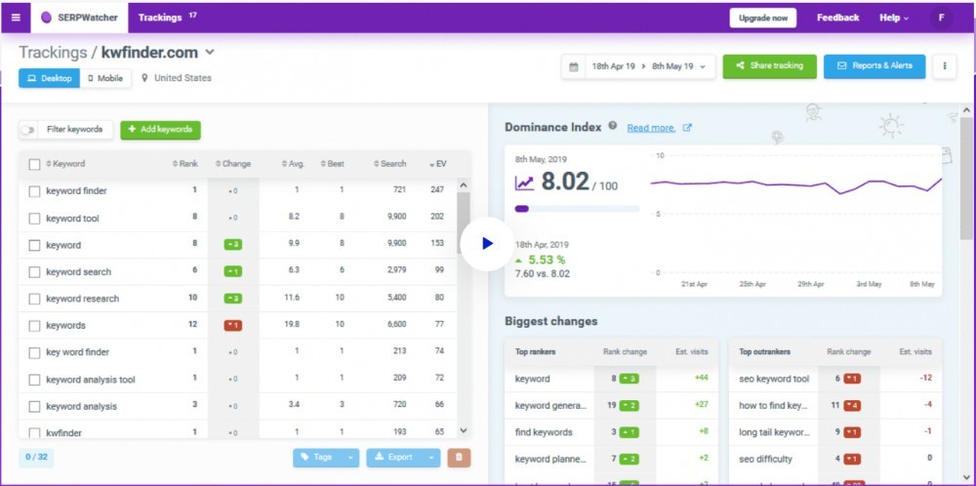Click 'long tail keywor...' in Top outrankers

click(x=774, y=432)
